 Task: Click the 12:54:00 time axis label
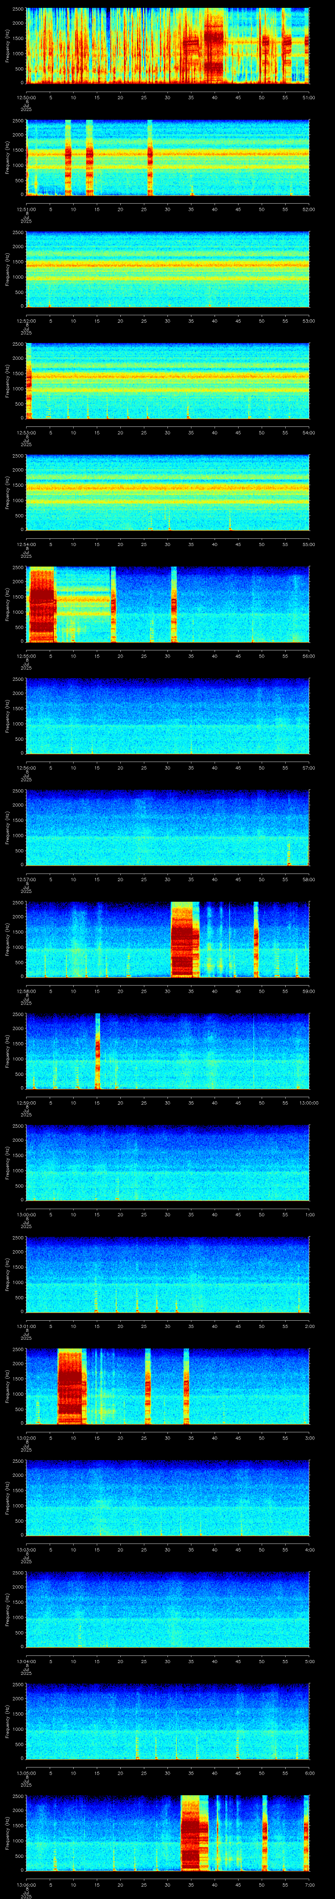(26, 544)
